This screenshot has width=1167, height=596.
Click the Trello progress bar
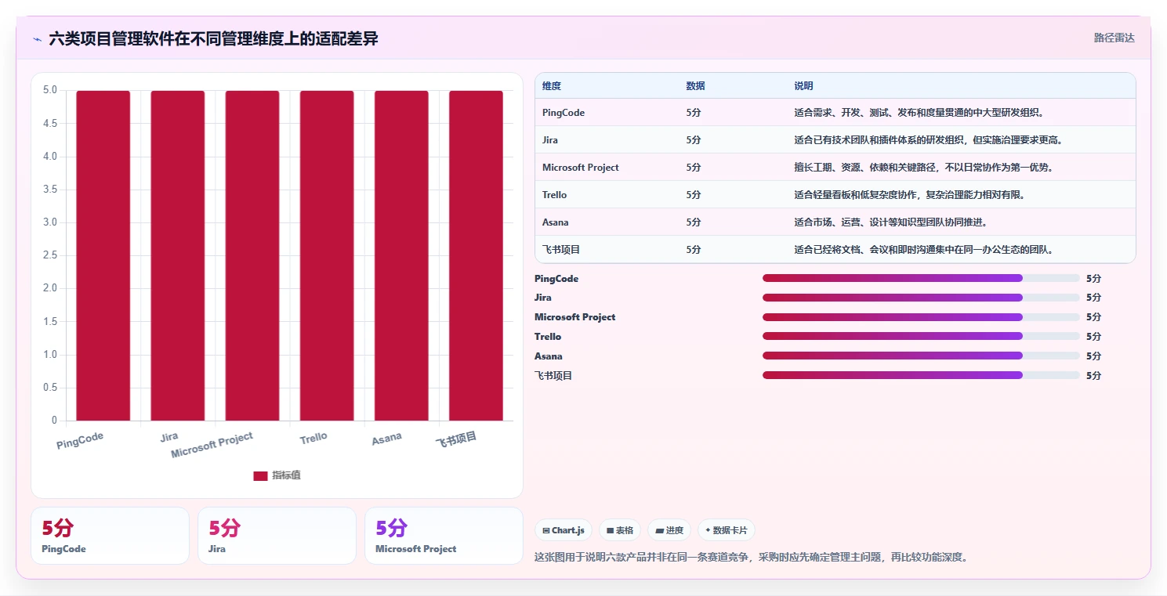(921, 337)
